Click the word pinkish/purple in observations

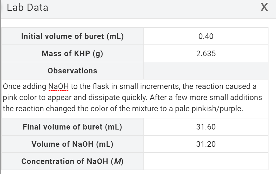217,109
